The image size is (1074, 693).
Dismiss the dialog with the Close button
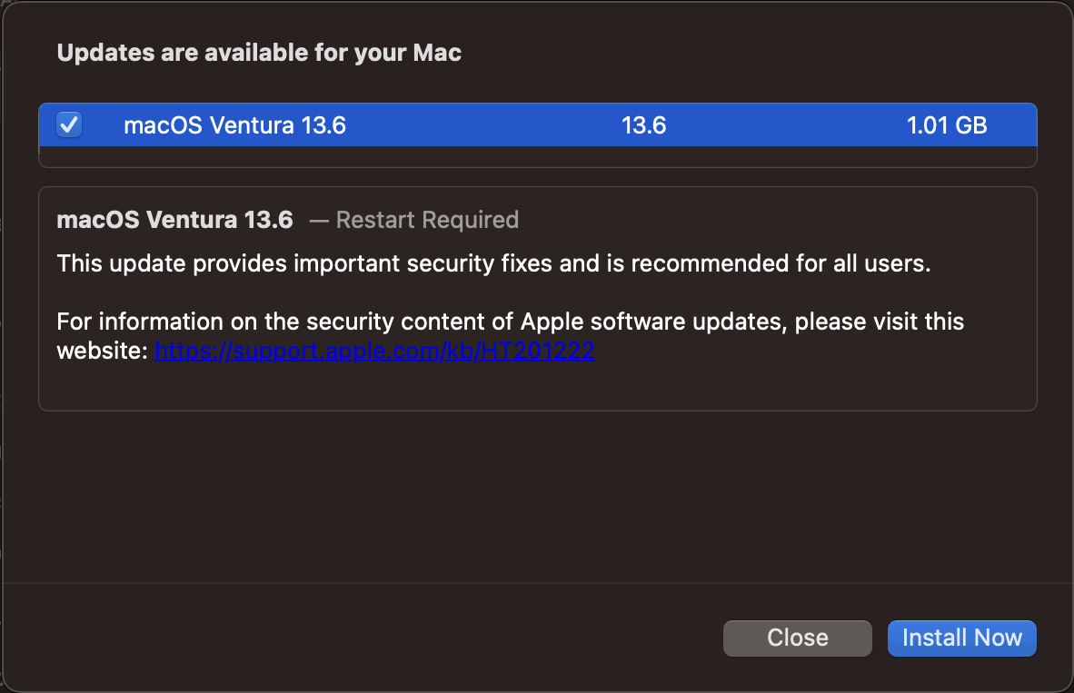point(797,638)
